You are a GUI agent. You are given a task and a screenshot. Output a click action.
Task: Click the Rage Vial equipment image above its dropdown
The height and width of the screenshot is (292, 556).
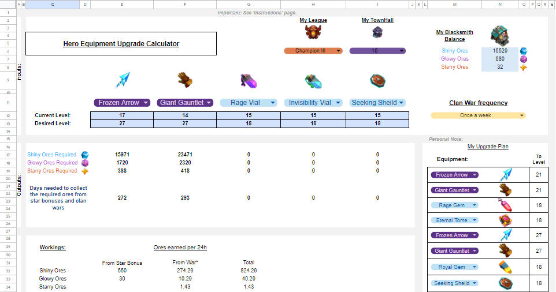click(249, 81)
